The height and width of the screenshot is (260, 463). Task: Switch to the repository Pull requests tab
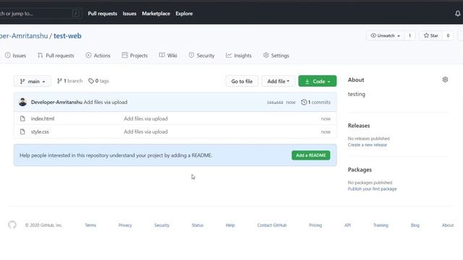(x=56, y=56)
